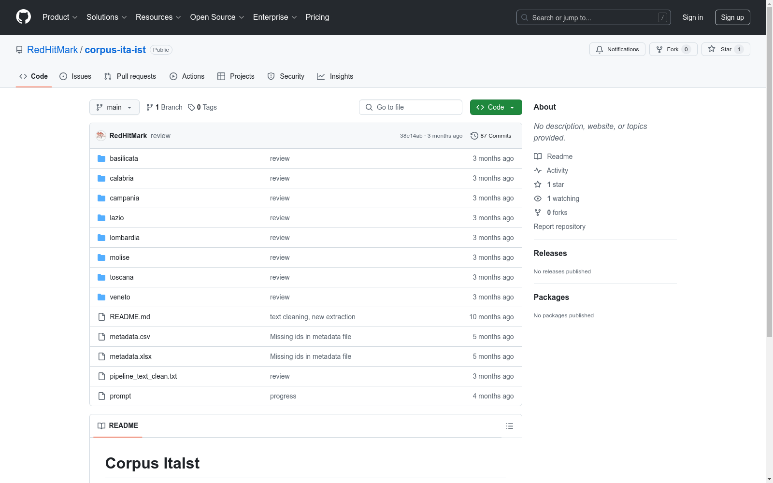
Task: Expand the Product menu
Action: click(60, 17)
